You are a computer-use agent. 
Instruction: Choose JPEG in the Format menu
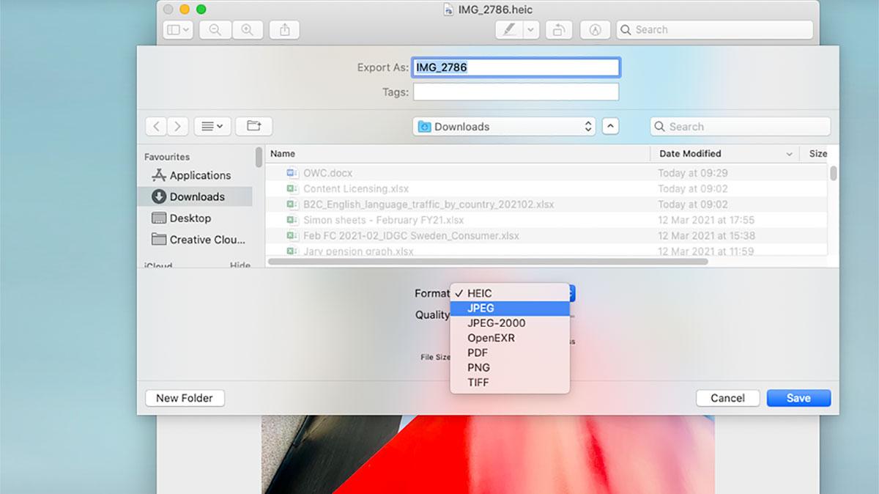pos(510,308)
